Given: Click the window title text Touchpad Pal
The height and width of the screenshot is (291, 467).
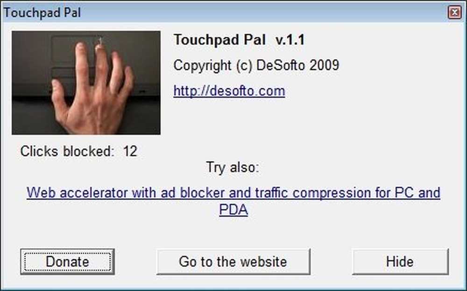Looking at the screenshot, I should (x=42, y=13).
